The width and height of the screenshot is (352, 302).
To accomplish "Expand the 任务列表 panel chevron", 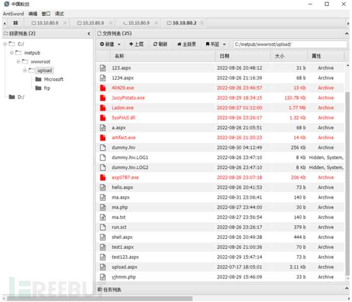I will (x=347, y=289).
